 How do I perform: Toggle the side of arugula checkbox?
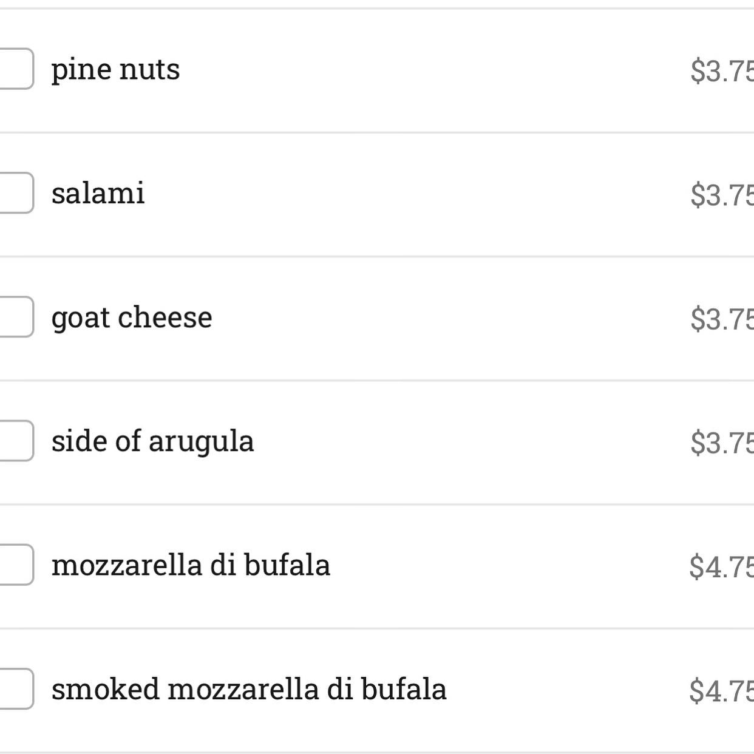tap(15, 441)
